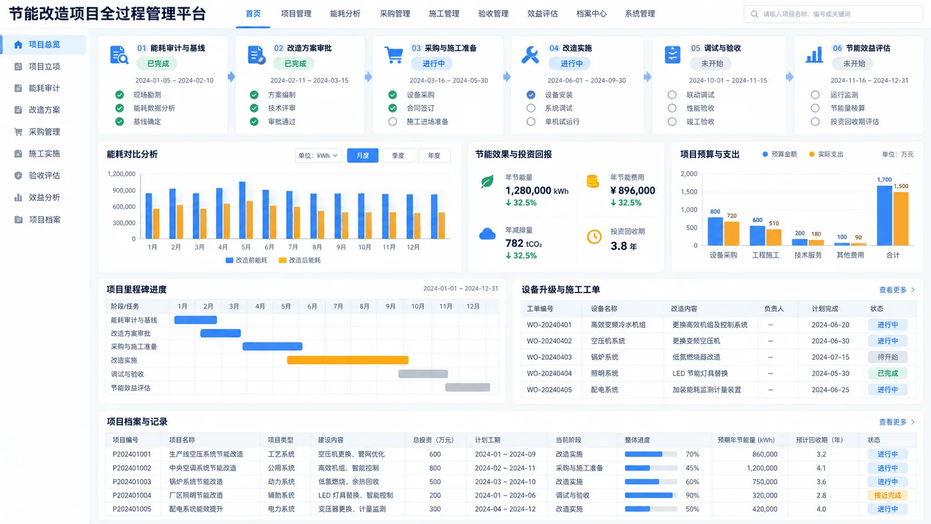Click the 预算金额 blue legend dot
This screenshot has width=931, height=524.
tap(765, 154)
